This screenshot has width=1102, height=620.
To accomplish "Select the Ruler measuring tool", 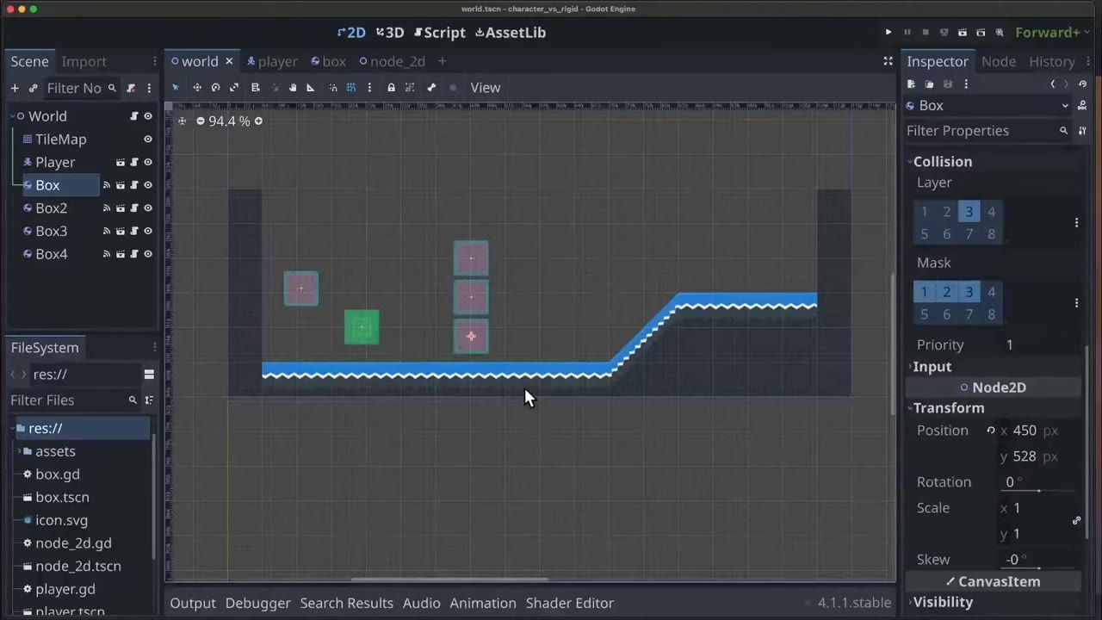I will tap(311, 88).
